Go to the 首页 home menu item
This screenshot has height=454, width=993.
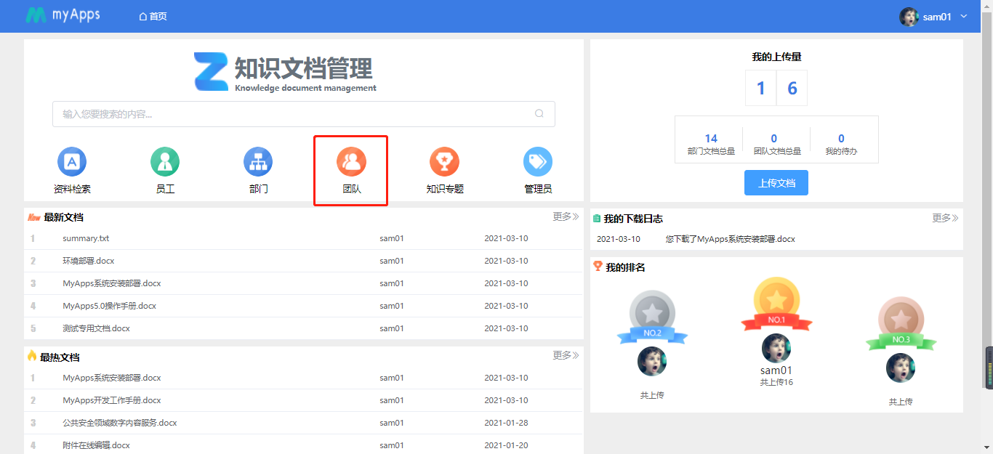pos(153,16)
